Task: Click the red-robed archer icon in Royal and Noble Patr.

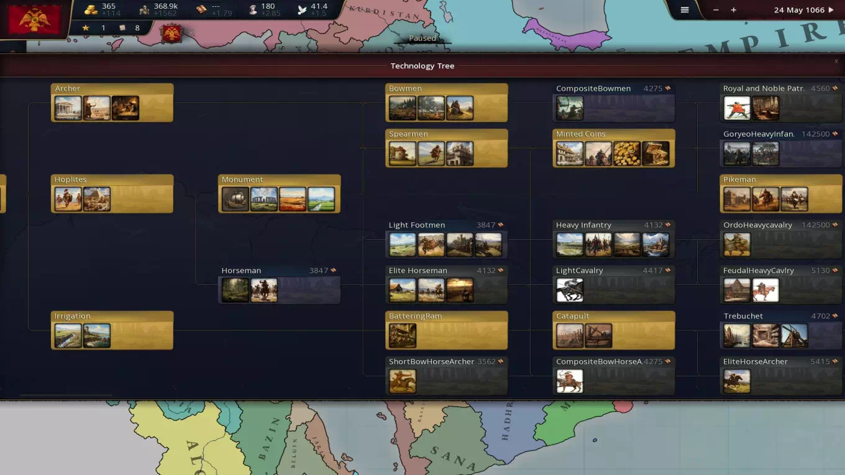Action: coord(737,108)
